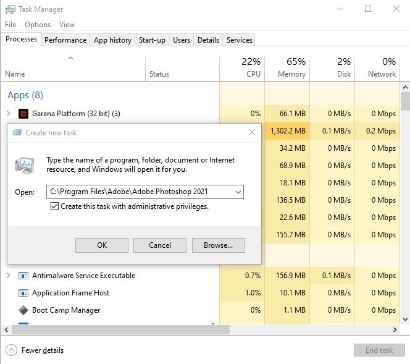The image size is (410, 364).
Task: Click the Browse... button
Action: coord(219,245)
